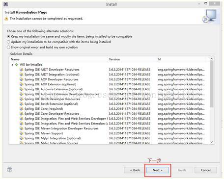This screenshot has height=179, width=224.
Task: Open the help question mark button
Action: (9, 170)
